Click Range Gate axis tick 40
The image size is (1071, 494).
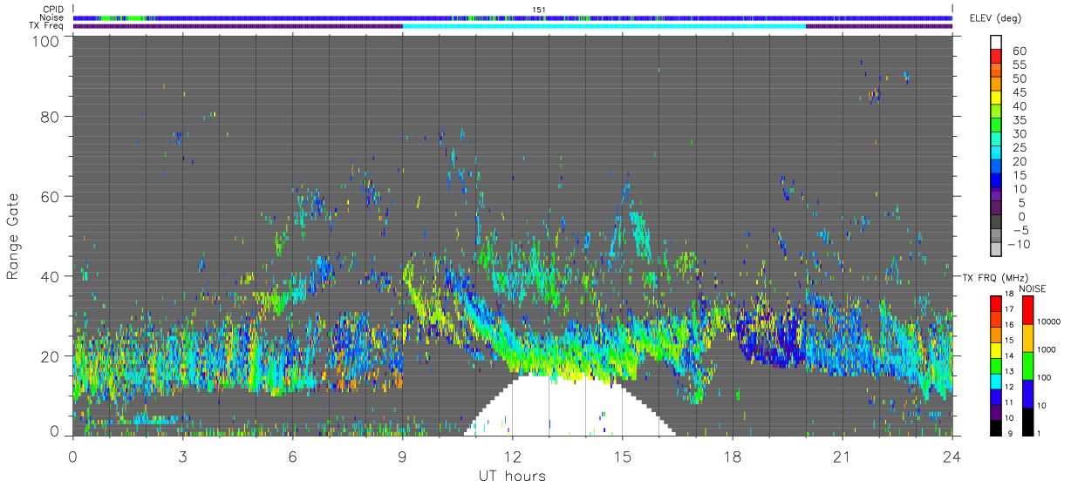(x=51, y=276)
